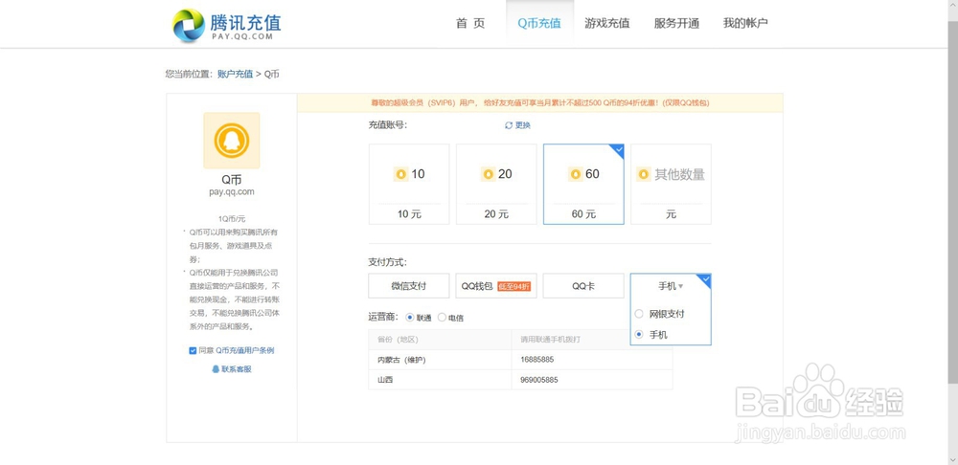Click the penguin icon next to 联系客服
958x465 pixels.
(216, 369)
